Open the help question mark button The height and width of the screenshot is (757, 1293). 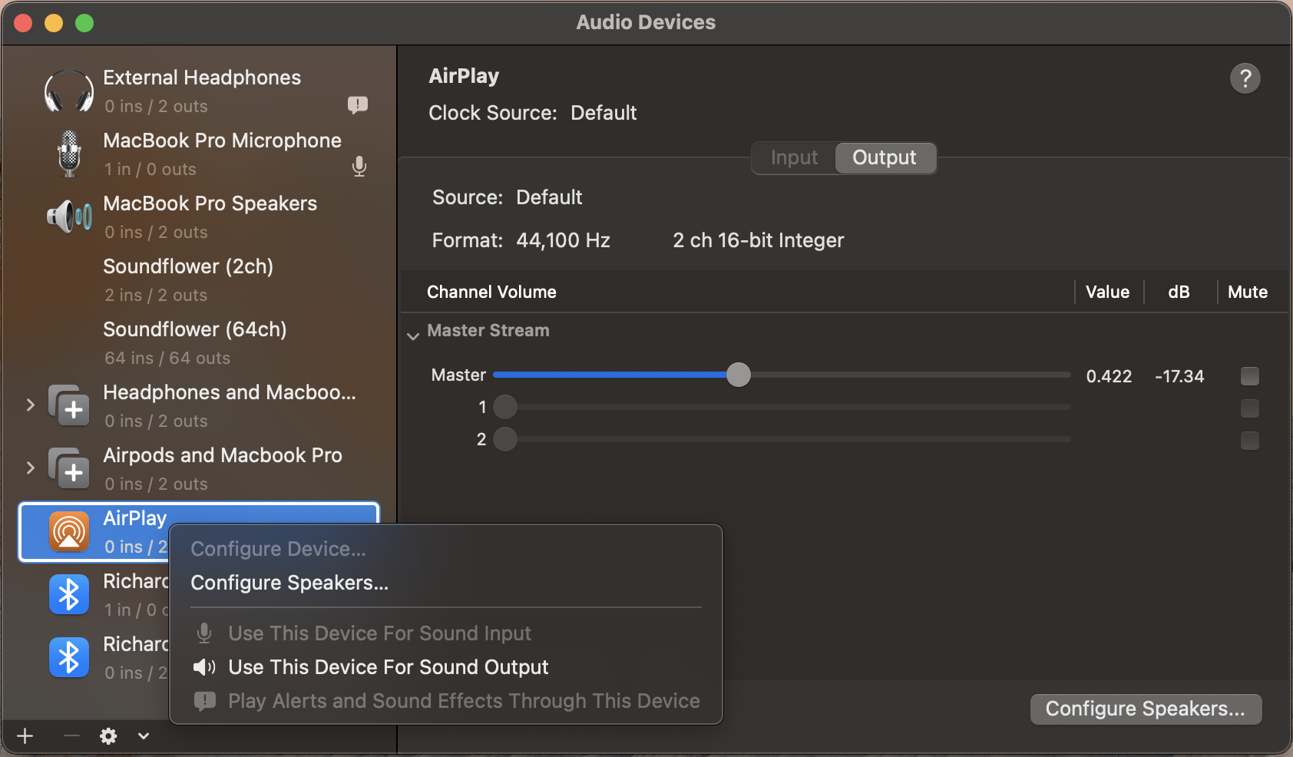[x=1245, y=78]
